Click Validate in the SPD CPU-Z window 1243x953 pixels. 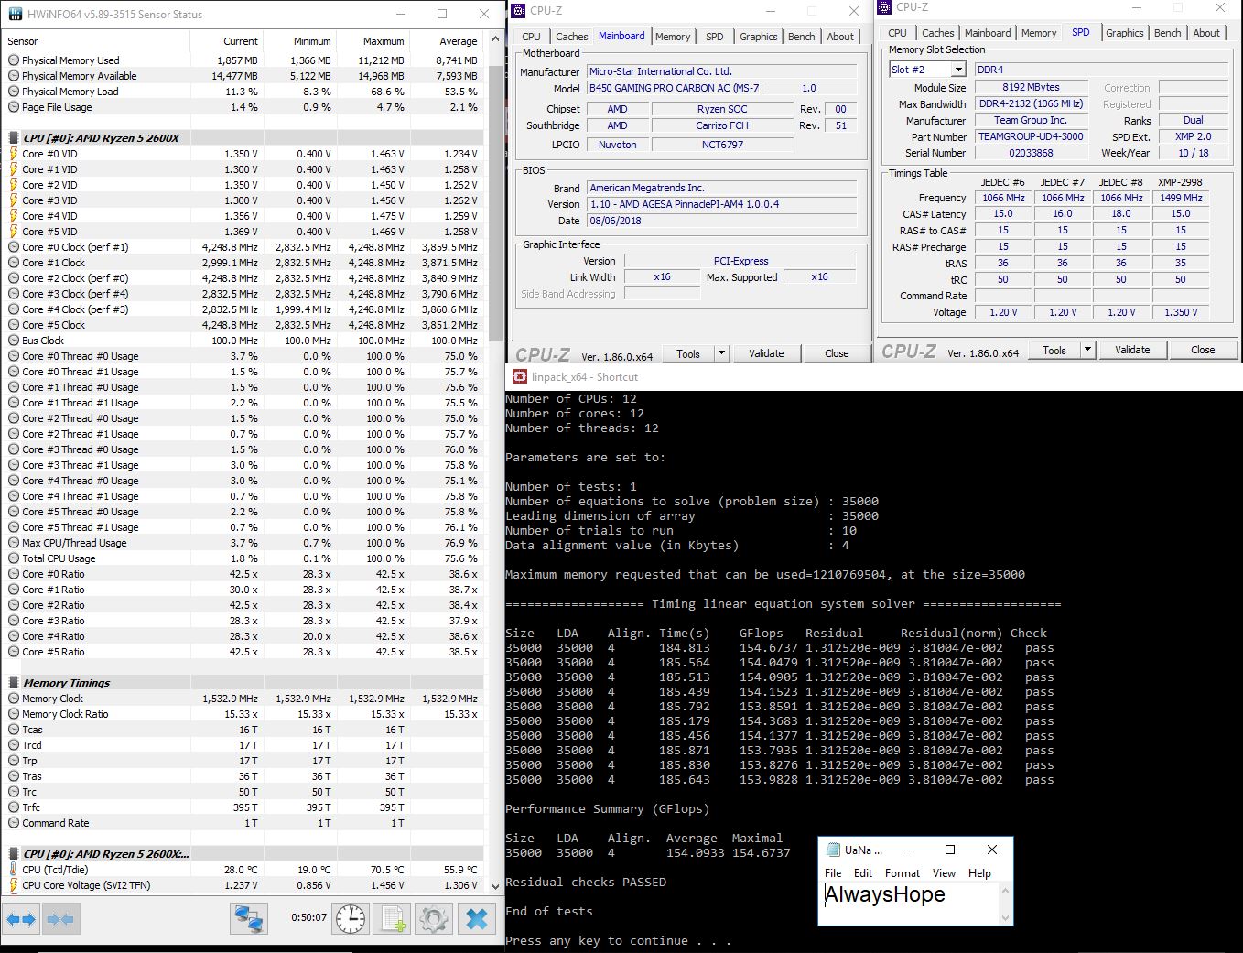click(x=1132, y=350)
